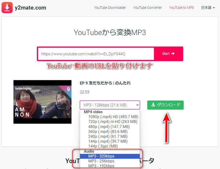The image size is (220, 169).
Task: Click the heading YouTubeから変換MP3
Action: click(x=110, y=32)
